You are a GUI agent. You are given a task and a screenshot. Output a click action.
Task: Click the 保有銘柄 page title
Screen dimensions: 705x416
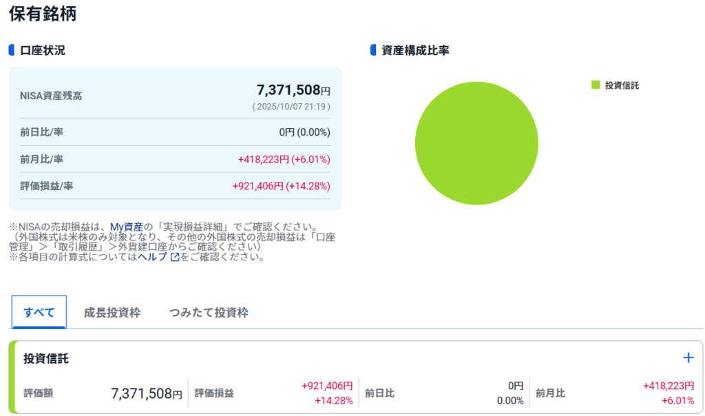tap(43, 14)
